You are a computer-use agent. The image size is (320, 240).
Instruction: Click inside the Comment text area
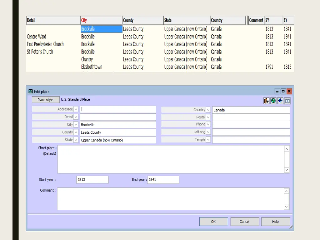click(171, 199)
